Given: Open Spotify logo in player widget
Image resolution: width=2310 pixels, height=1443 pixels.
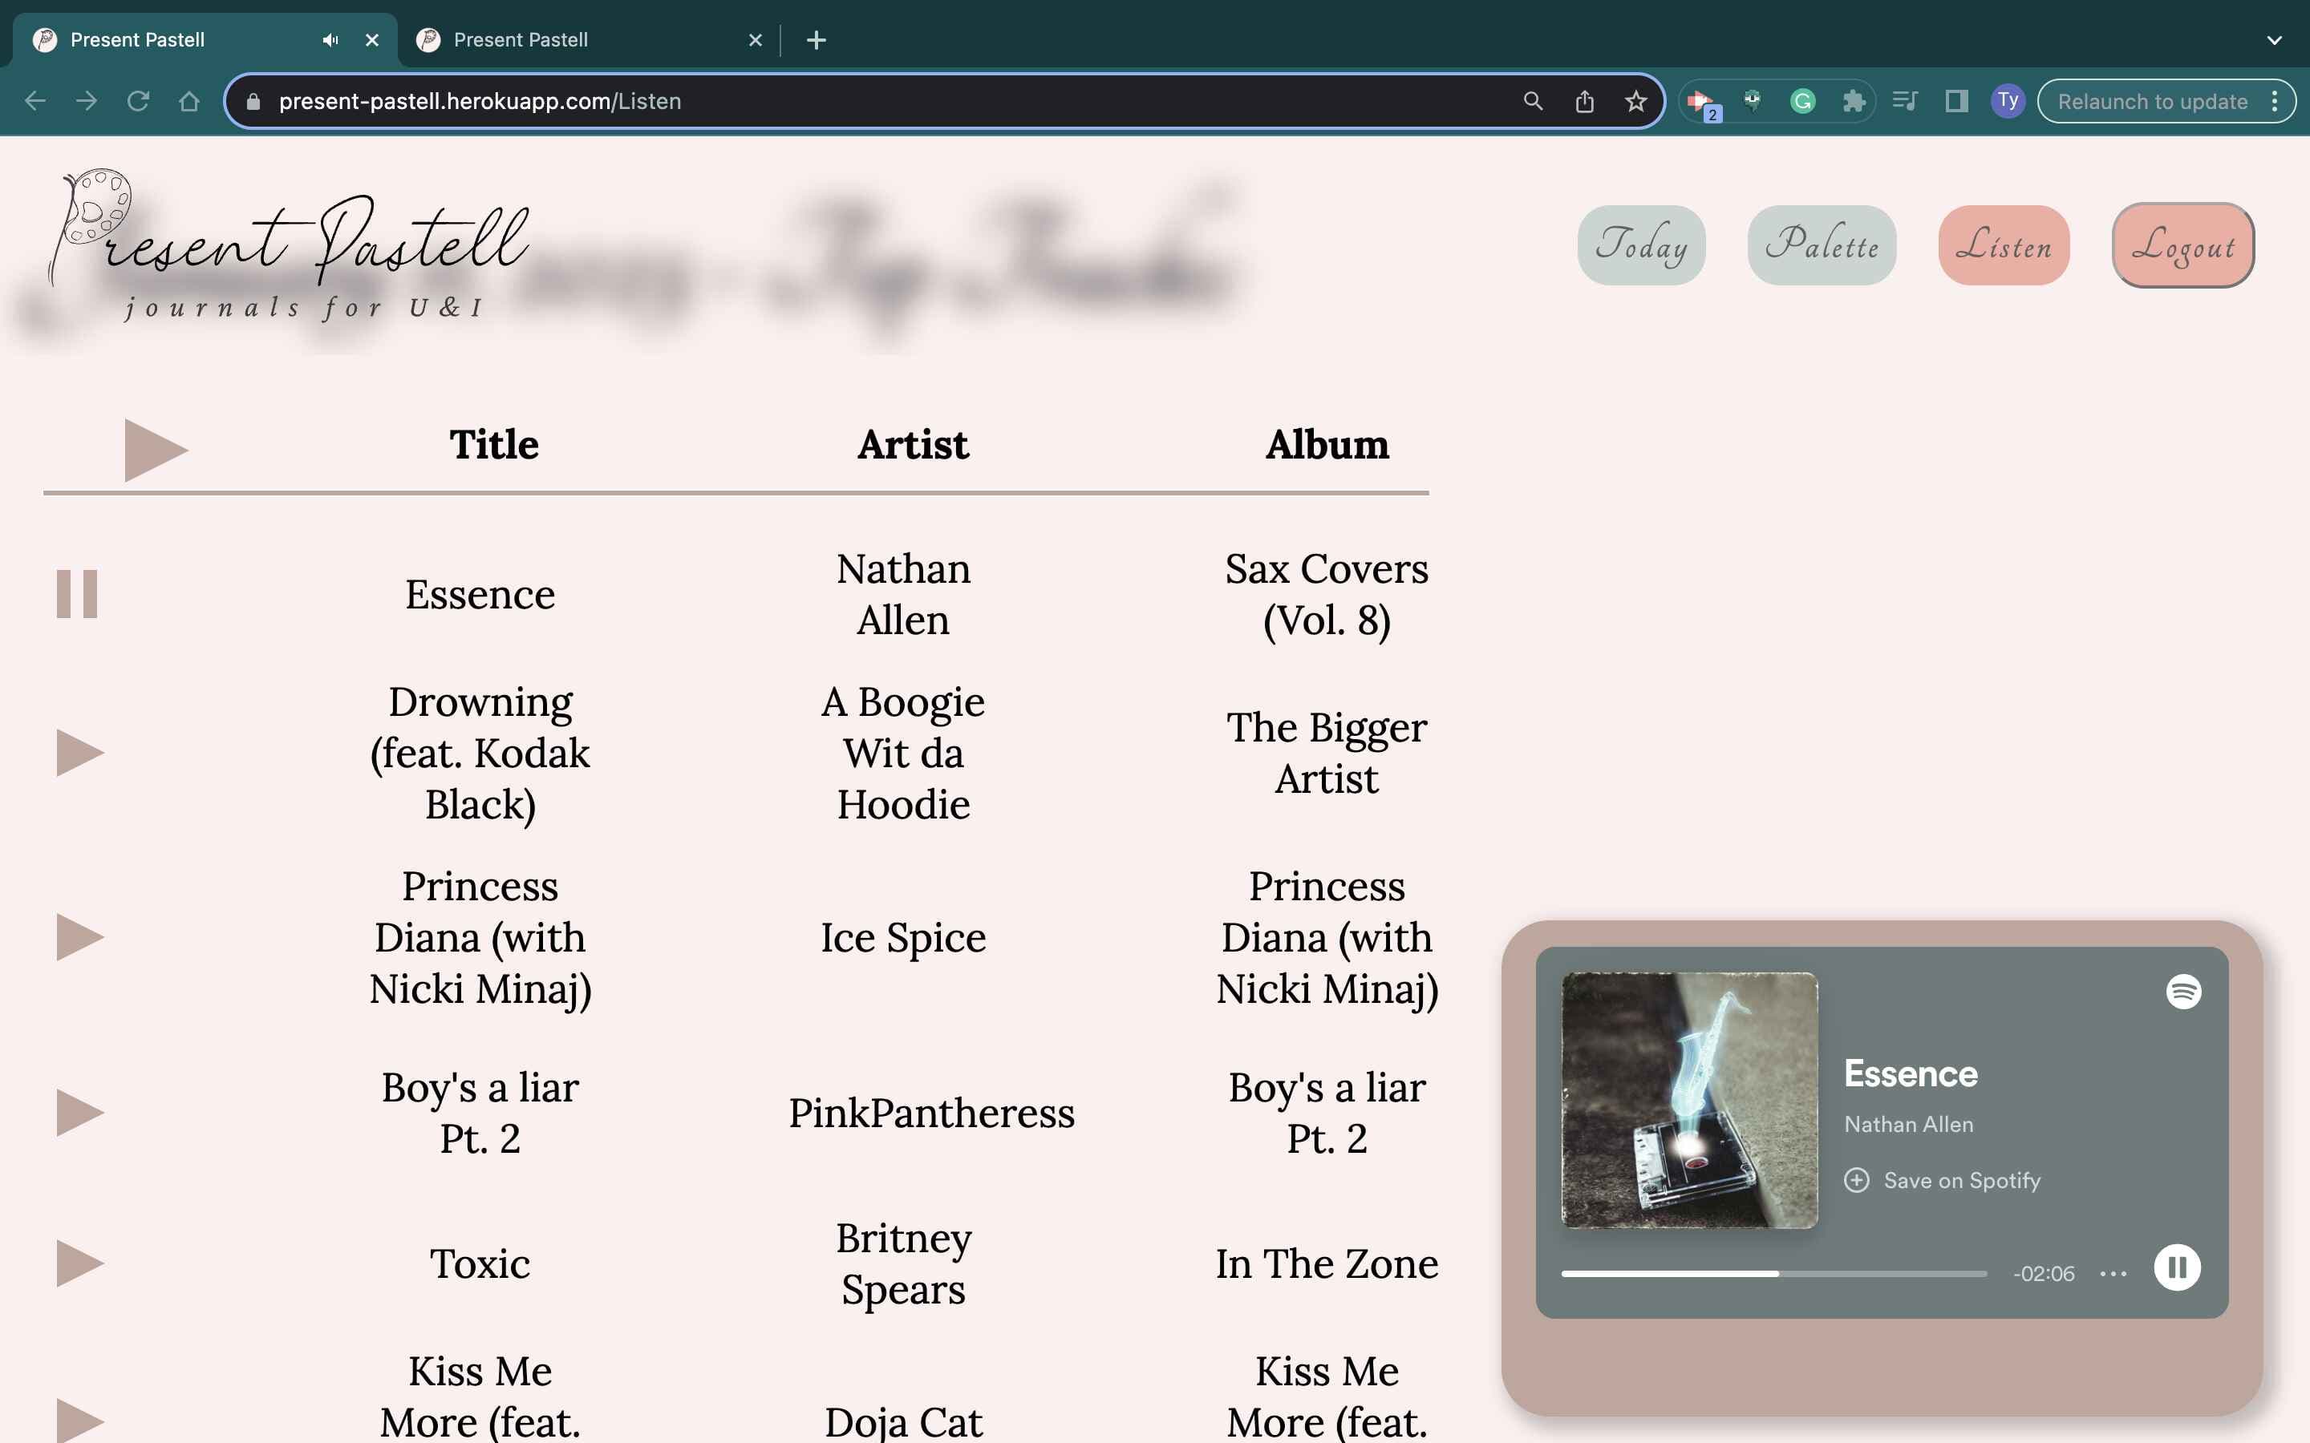Looking at the screenshot, I should pos(2183,992).
